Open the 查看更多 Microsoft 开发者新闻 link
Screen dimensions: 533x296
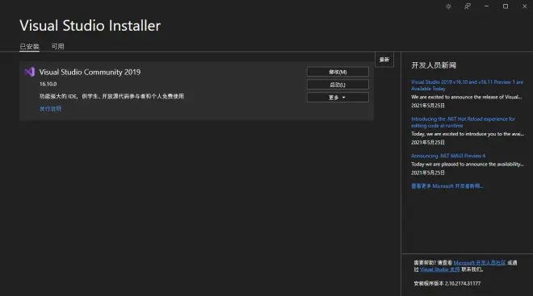tap(447, 186)
